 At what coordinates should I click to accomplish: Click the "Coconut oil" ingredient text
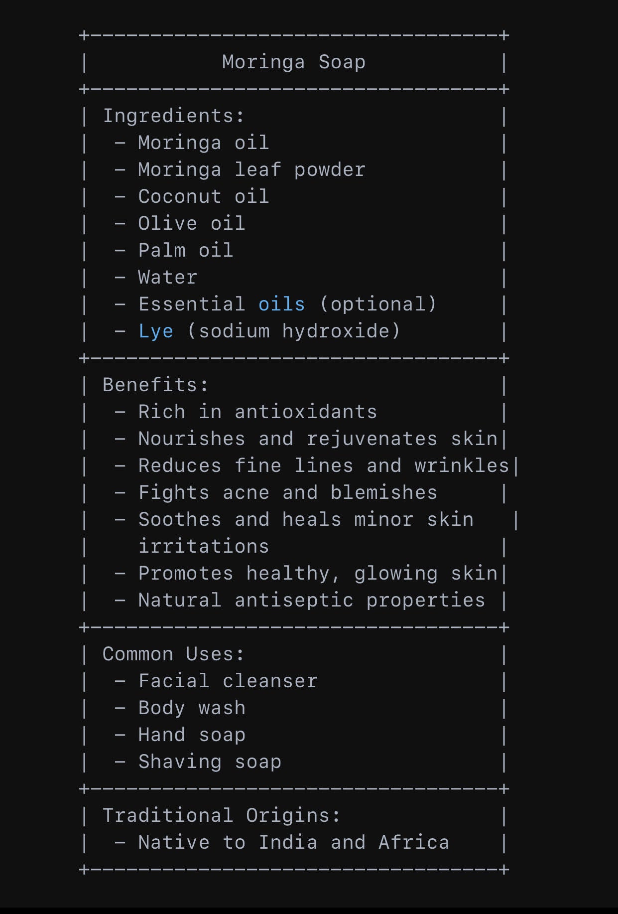click(204, 196)
